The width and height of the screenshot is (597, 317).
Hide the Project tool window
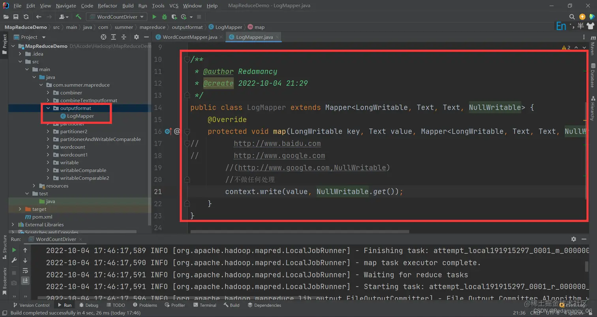tap(146, 37)
